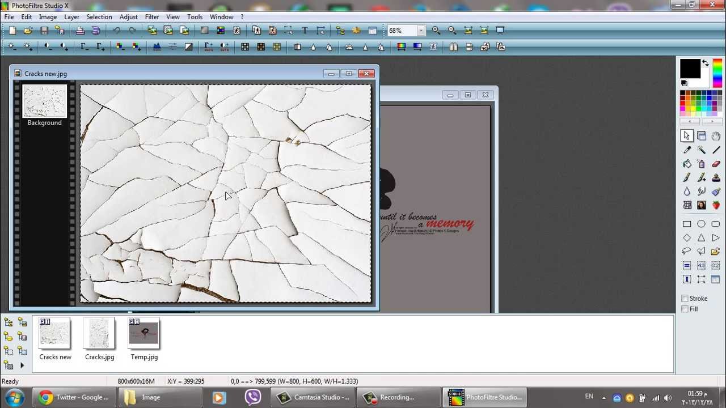This screenshot has width=726, height=408.
Task: Pick the Rounded rectangle selection shape
Action: [x=716, y=224]
